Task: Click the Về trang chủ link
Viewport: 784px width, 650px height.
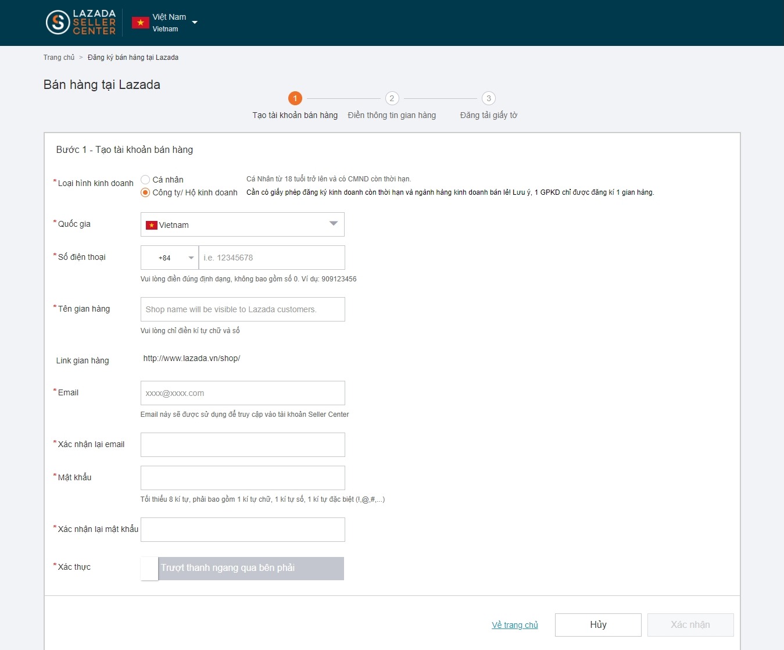Action: point(514,625)
